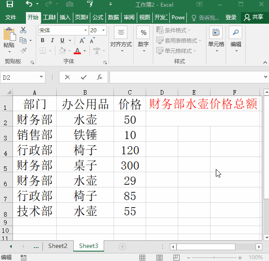The height and width of the screenshot is (261, 269).
Task: Click the Cut scissors icon
Action: pyautogui.click(x=23, y=30)
